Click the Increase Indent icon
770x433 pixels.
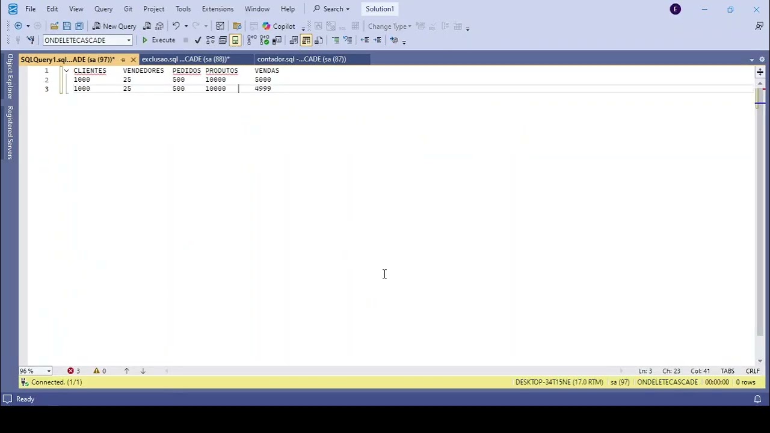click(x=377, y=40)
